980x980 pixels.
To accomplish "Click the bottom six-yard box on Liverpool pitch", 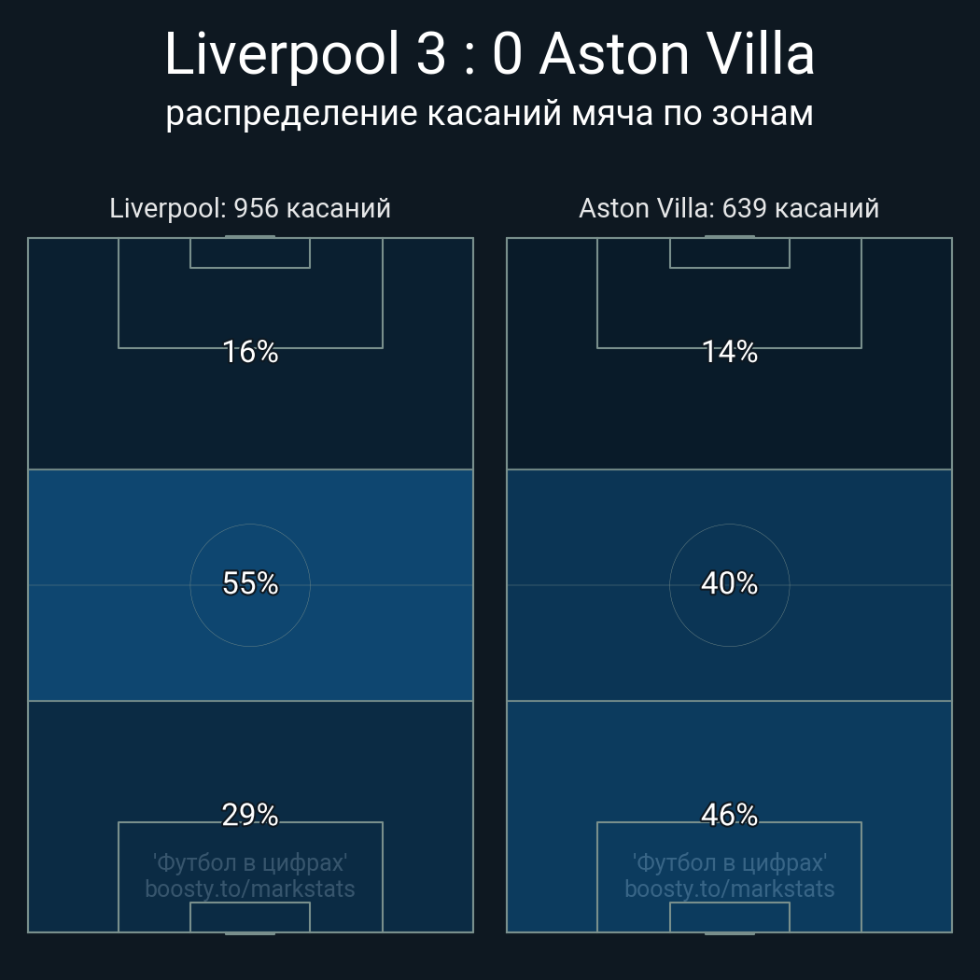I will 250,917.
